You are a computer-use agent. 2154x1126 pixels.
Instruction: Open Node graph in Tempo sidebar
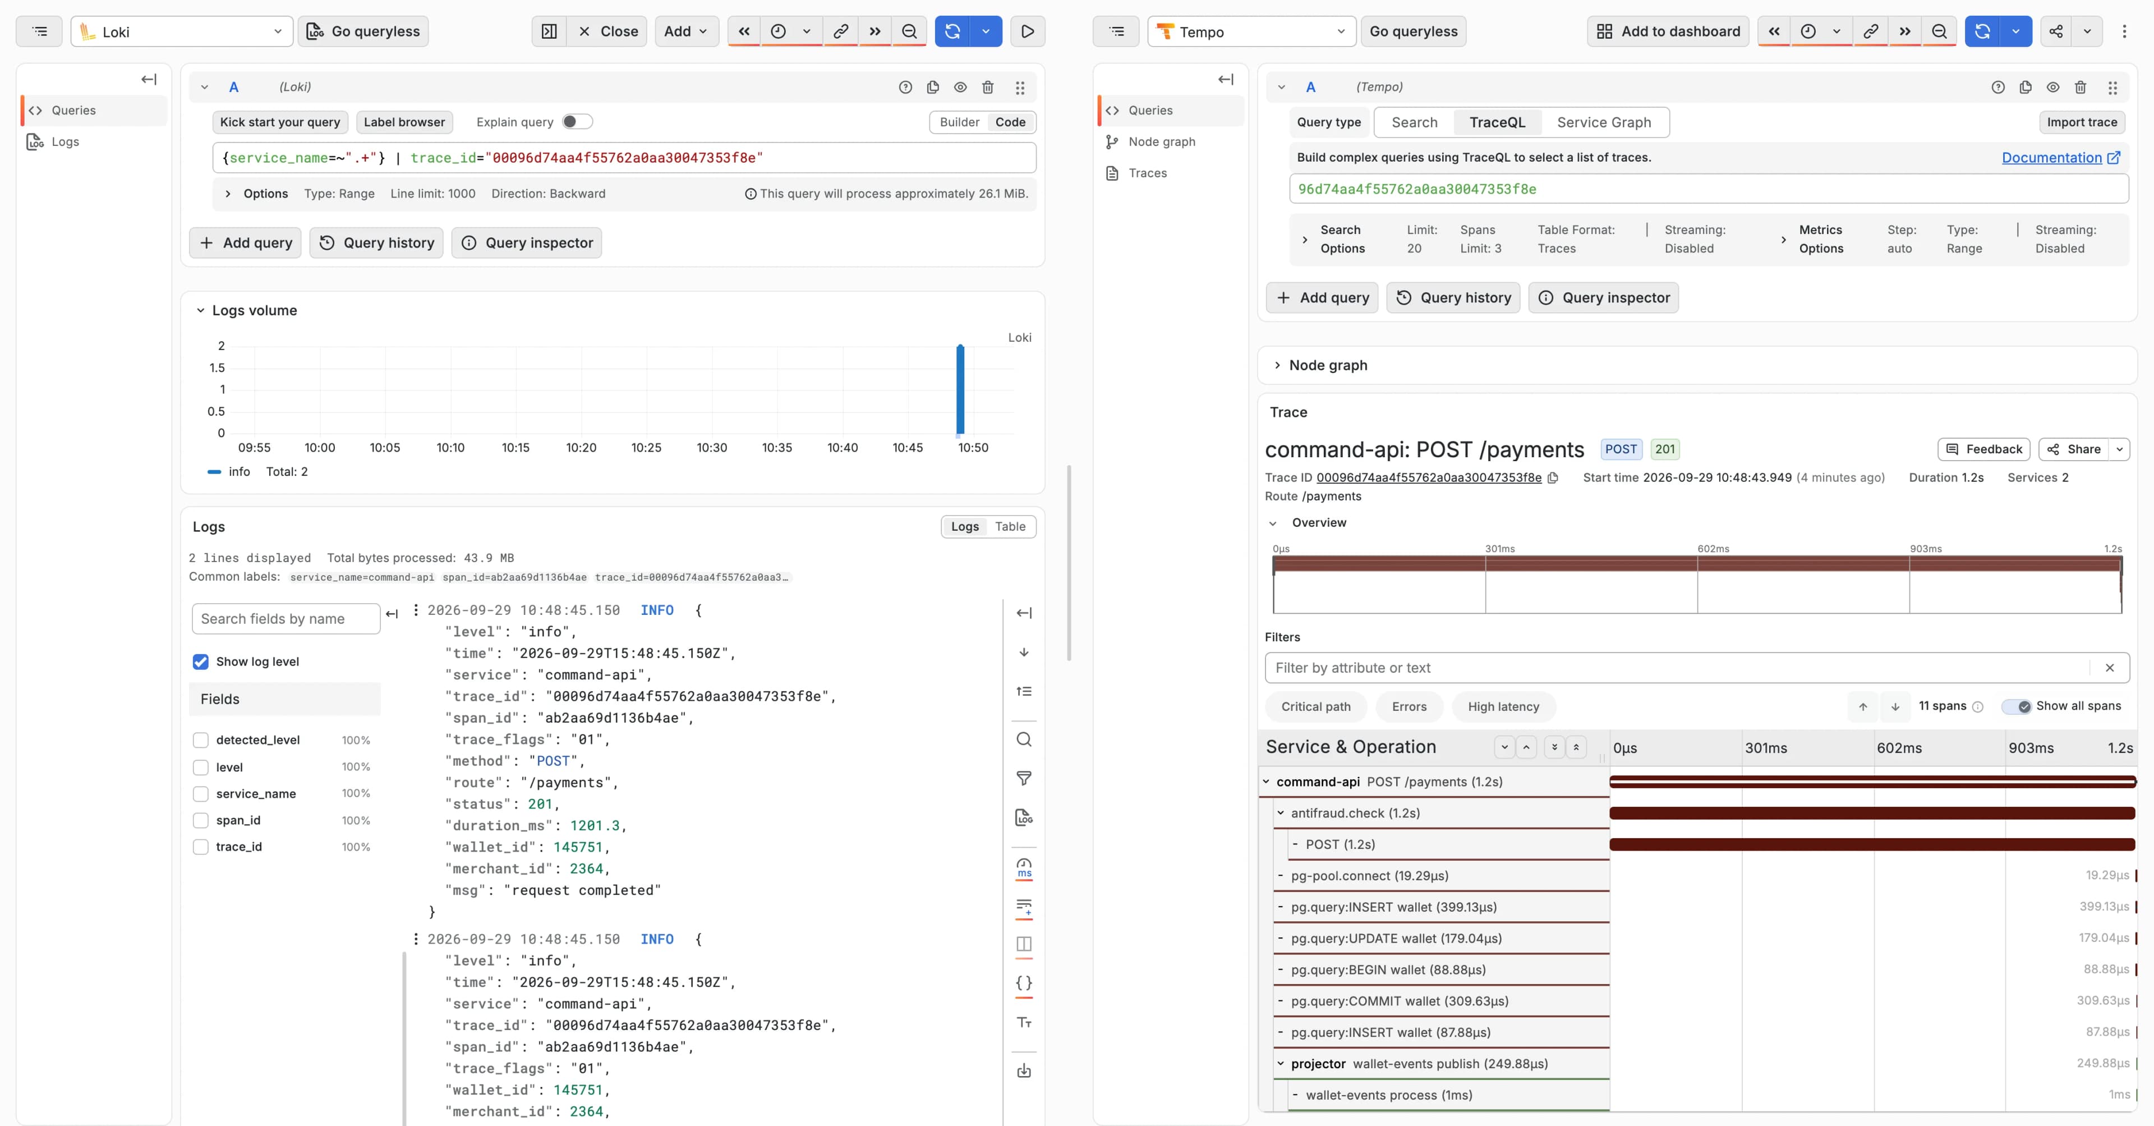coord(1162,141)
